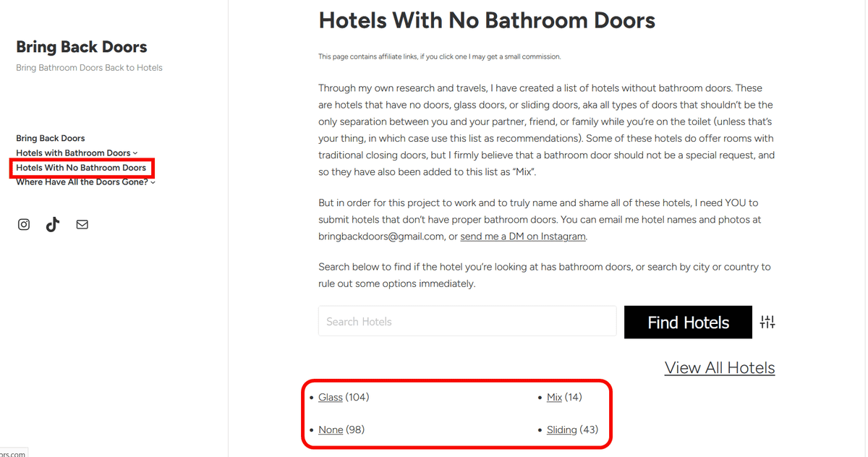Expand the Where Have All the Doors Gone chevron
The image size is (868, 457).
tap(153, 182)
